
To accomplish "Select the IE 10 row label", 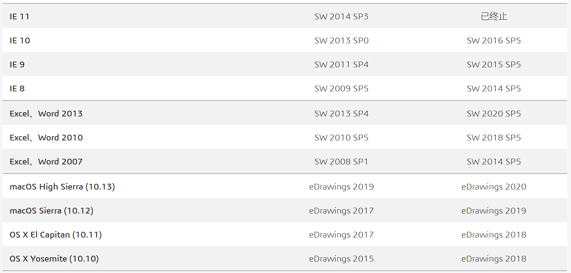I will 20,40.
